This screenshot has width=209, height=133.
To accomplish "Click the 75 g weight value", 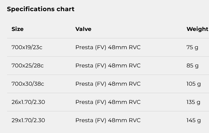I will click(192, 48).
